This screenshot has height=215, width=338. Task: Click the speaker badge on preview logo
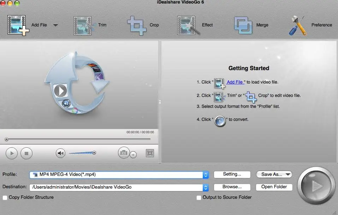point(66,104)
